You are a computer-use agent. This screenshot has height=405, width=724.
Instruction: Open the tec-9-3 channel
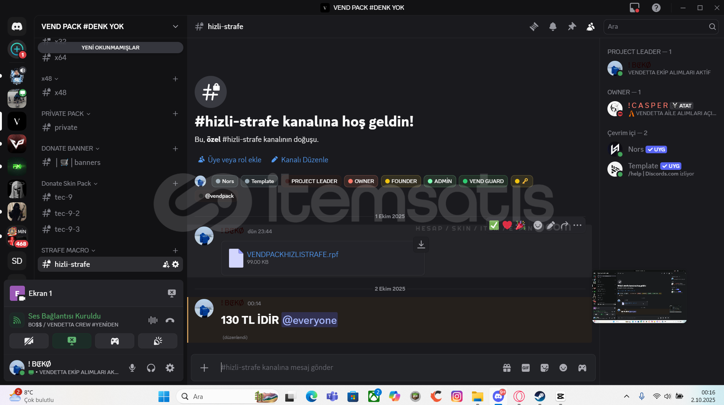click(x=110, y=229)
